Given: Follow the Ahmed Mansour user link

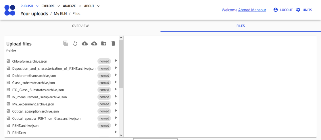Looking at the screenshot, I should (x=252, y=10).
